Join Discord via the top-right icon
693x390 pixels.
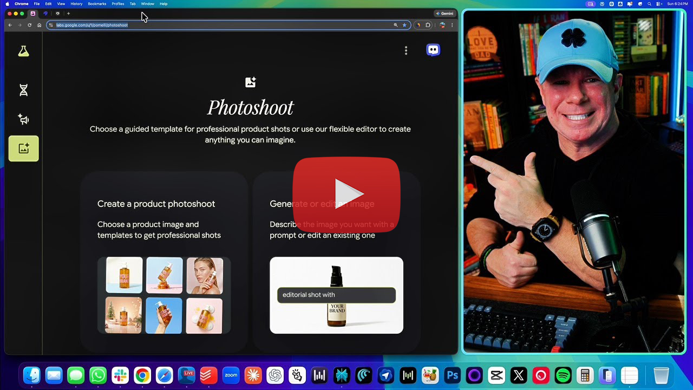[x=433, y=50]
